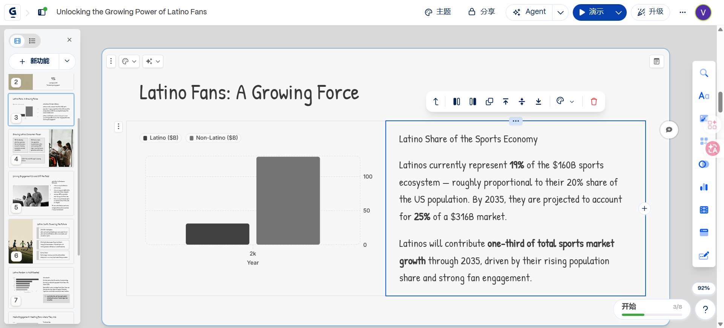This screenshot has width=724, height=328.
Task: Duplicate the selected block
Action: (489, 102)
